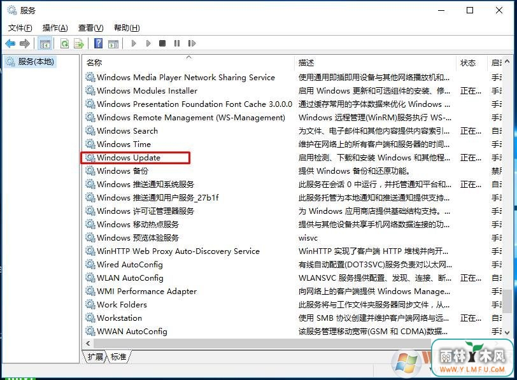Click the Refresh toolbar icon

[65, 43]
